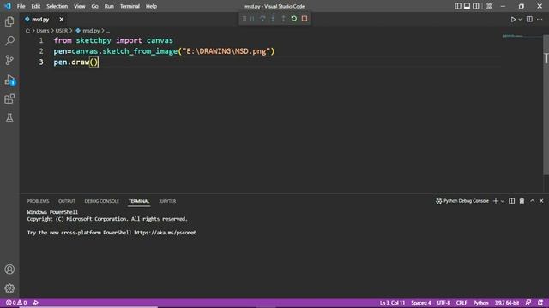Change end of line sequence CRLF
Viewport: 549px width, 308px height.
click(462, 303)
